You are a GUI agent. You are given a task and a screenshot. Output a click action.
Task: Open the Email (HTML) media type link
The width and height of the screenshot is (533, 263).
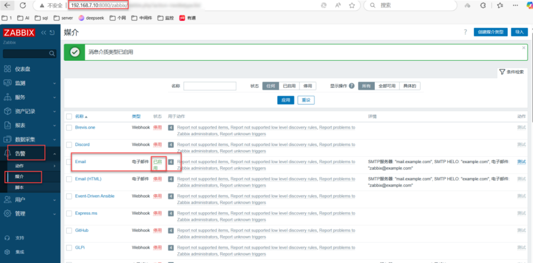pos(88,179)
